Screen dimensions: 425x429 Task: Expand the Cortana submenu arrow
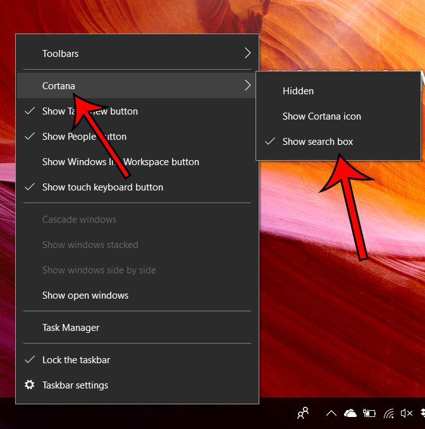(247, 85)
